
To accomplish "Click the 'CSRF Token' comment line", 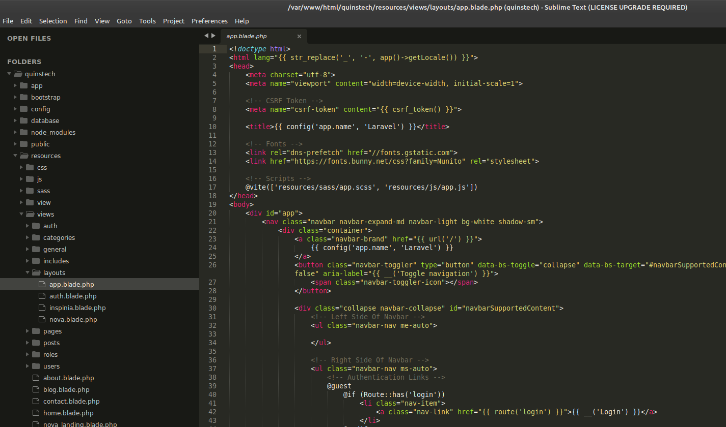I will [284, 101].
